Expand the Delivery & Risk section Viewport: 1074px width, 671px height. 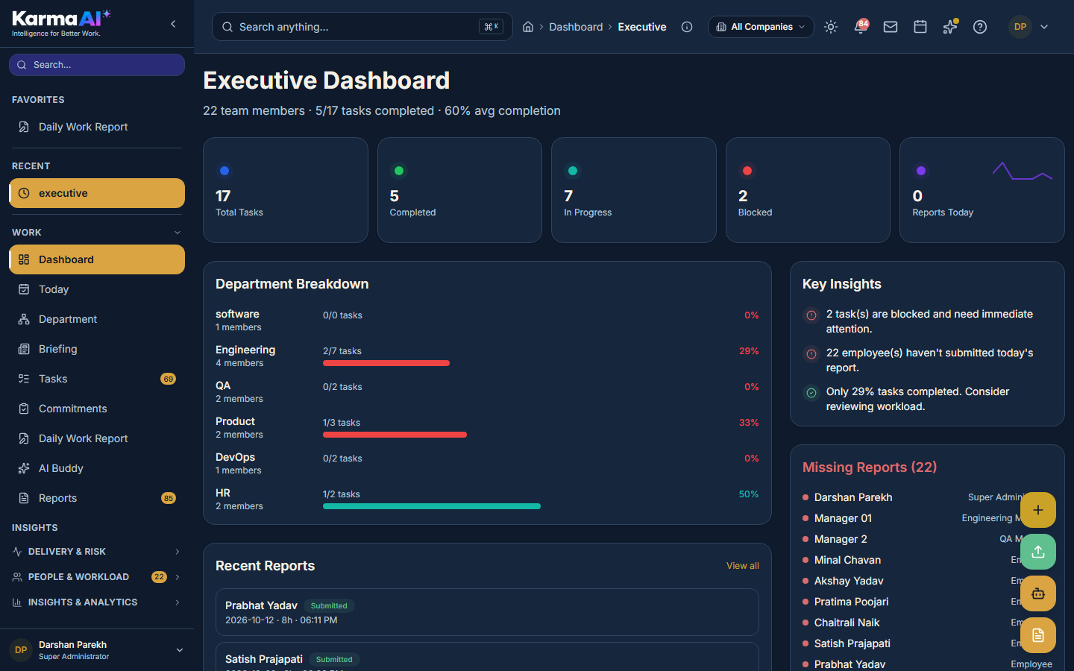click(x=97, y=552)
